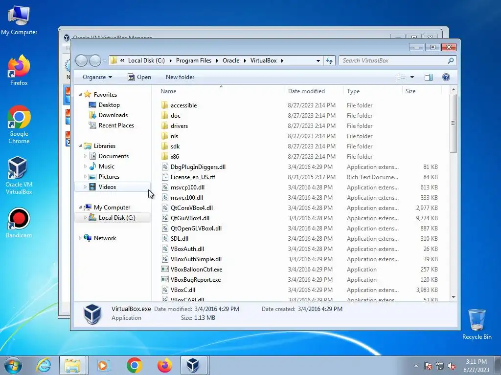Select the License_en_US.rtf file icon
501x375 pixels.
tap(164, 177)
